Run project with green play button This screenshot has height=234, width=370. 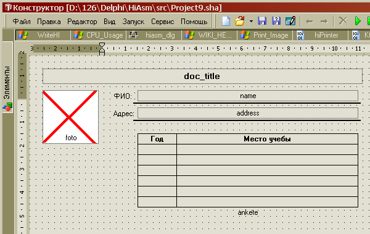358,21
